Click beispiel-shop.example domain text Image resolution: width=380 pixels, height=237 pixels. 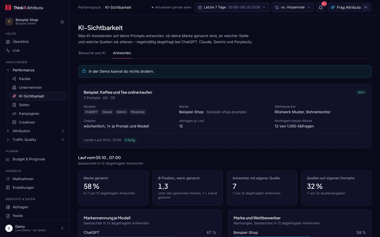click(226, 112)
